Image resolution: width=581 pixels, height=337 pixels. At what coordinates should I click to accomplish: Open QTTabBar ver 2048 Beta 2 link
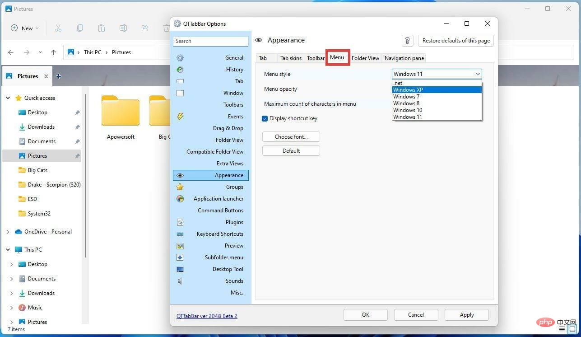tap(207, 316)
